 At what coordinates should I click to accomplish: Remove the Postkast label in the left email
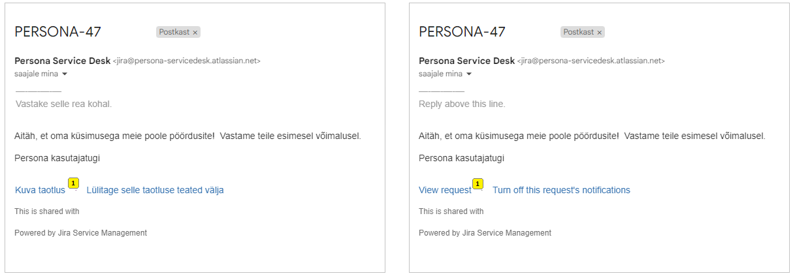coord(195,32)
